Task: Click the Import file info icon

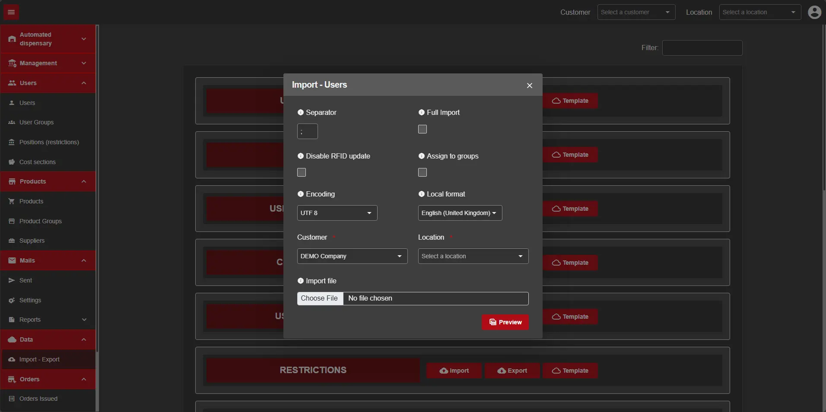Action: [x=301, y=281]
